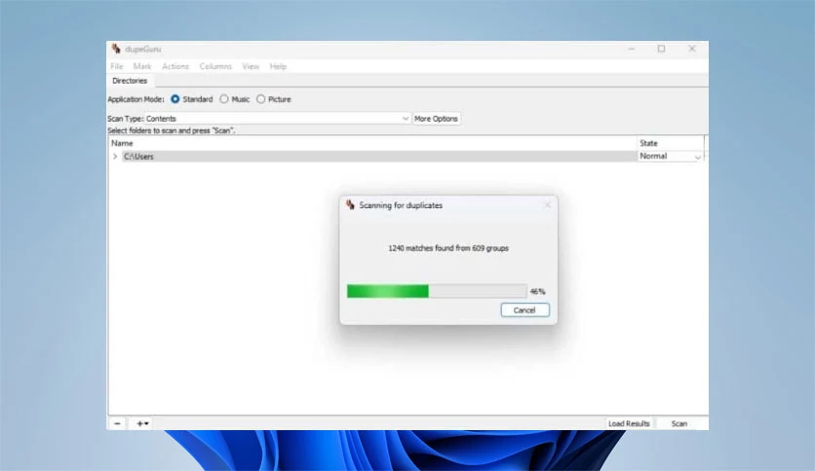
Task: Remove selected folder with minus button
Action: (x=117, y=423)
